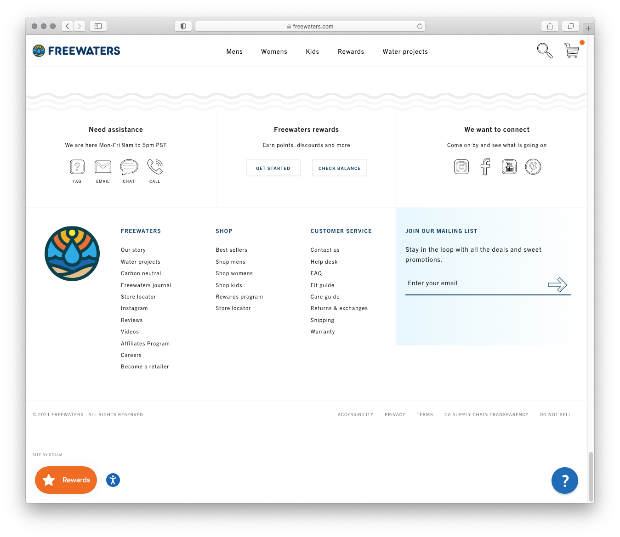Open the Videos link
The image size is (620, 537).
point(130,332)
